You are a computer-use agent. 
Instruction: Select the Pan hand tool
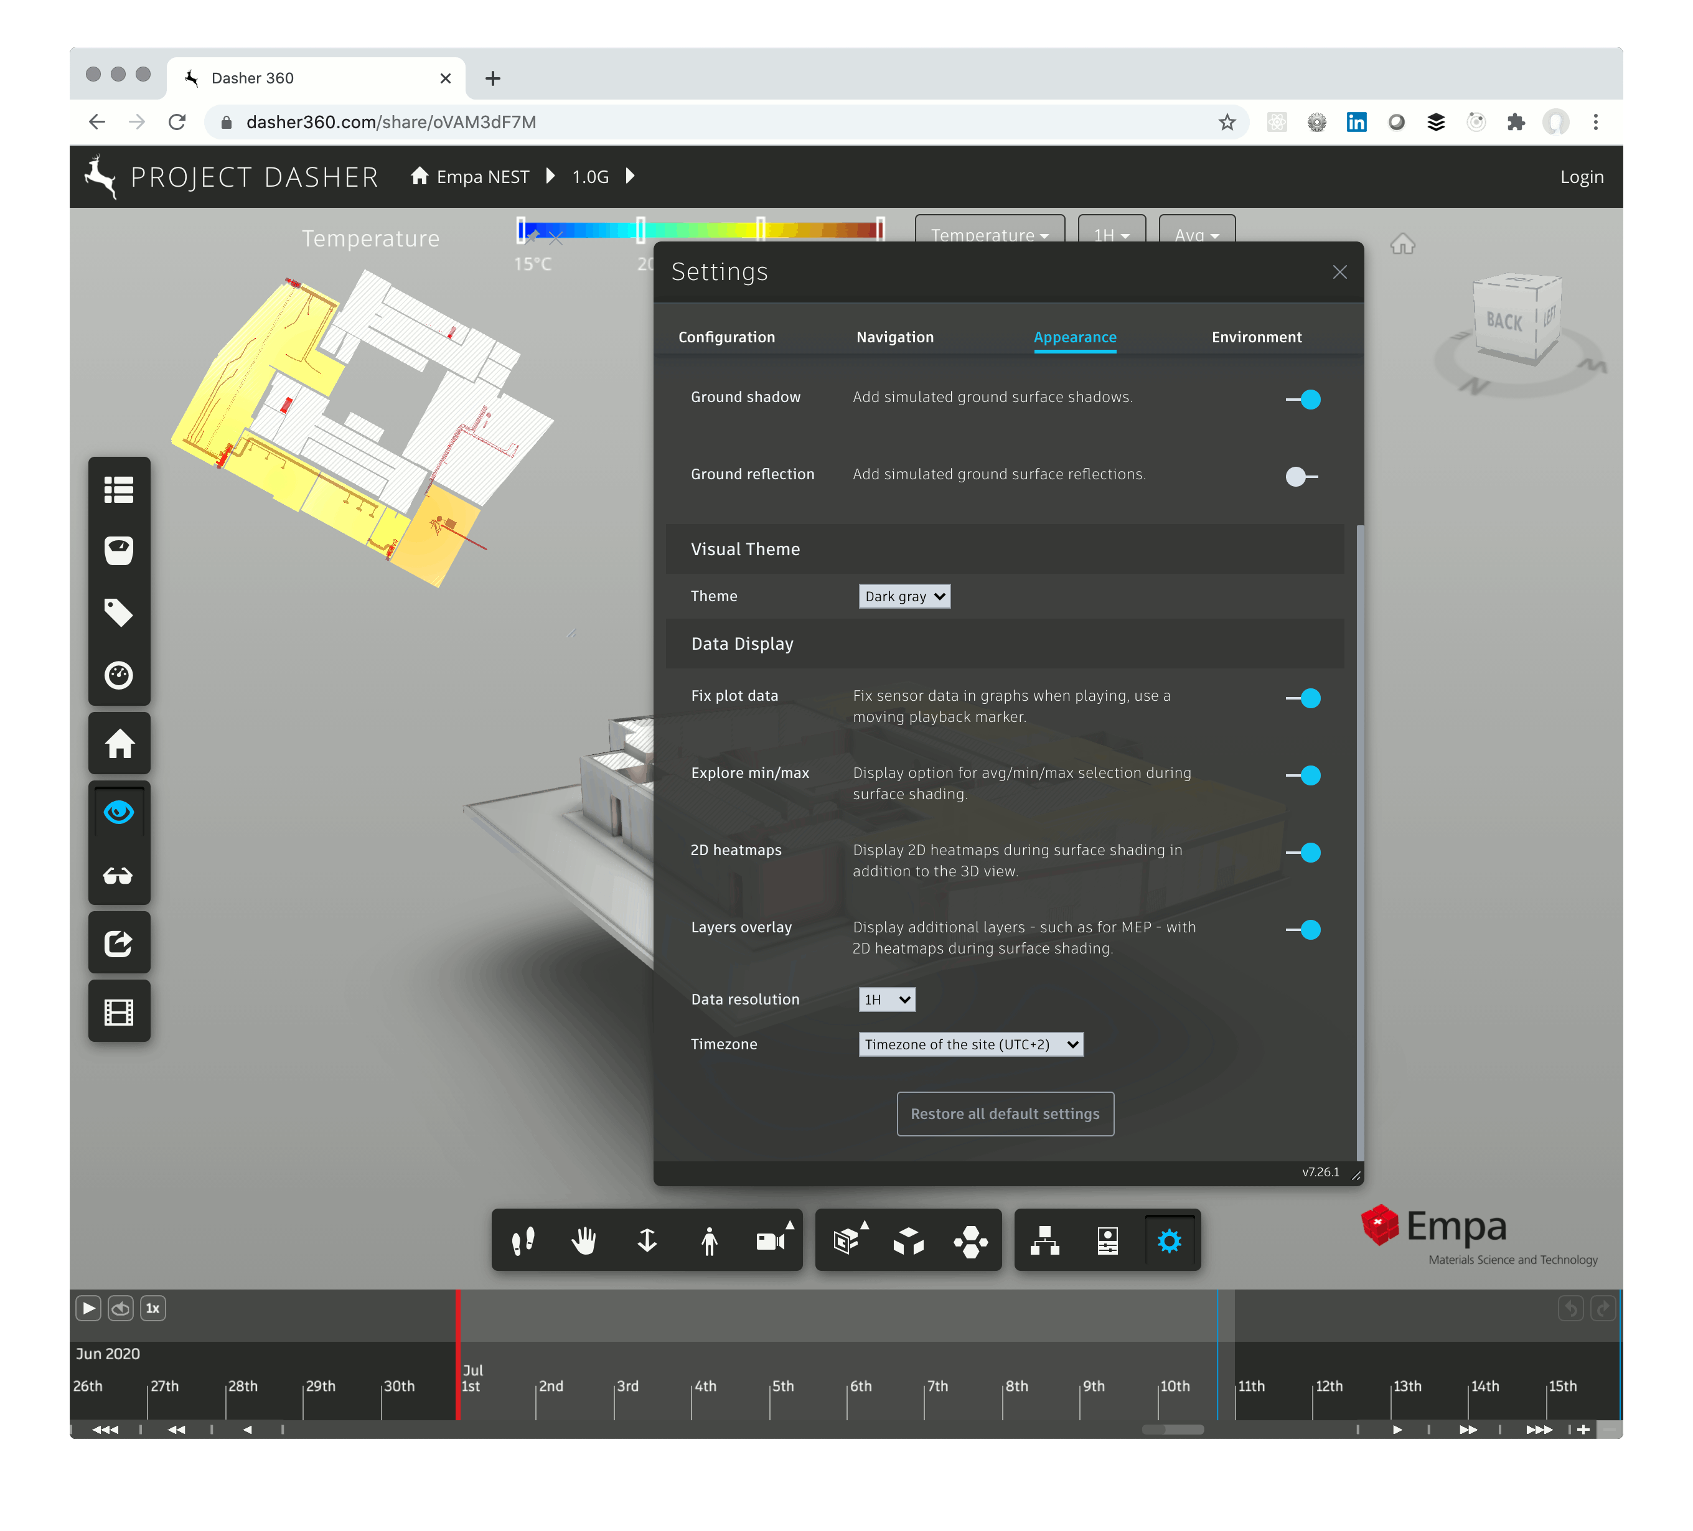pyautogui.click(x=585, y=1240)
